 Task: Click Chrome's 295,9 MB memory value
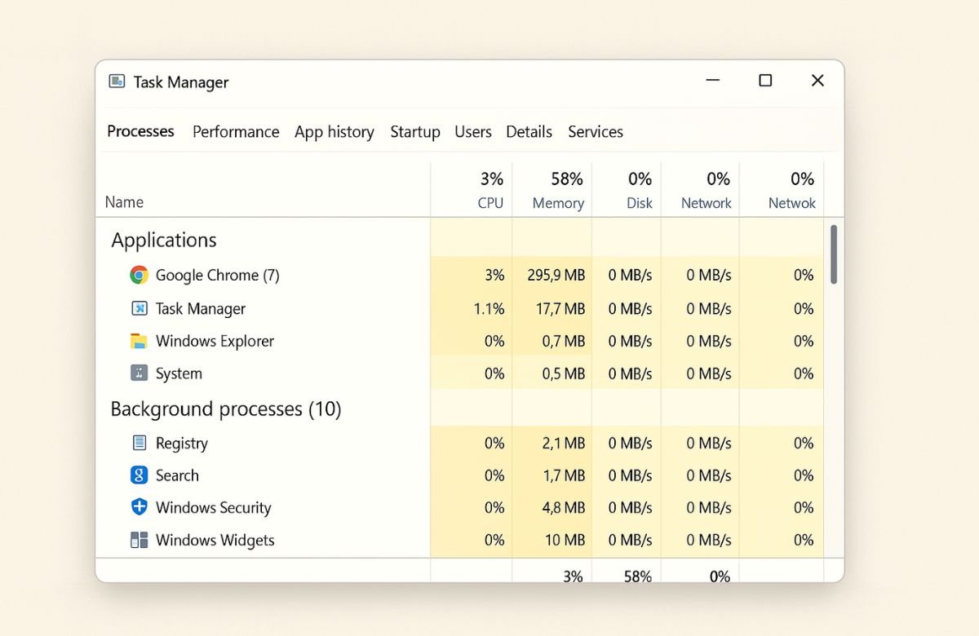(556, 276)
